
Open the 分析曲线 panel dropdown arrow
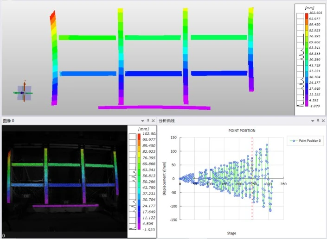pyautogui.click(x=312, y=121)
